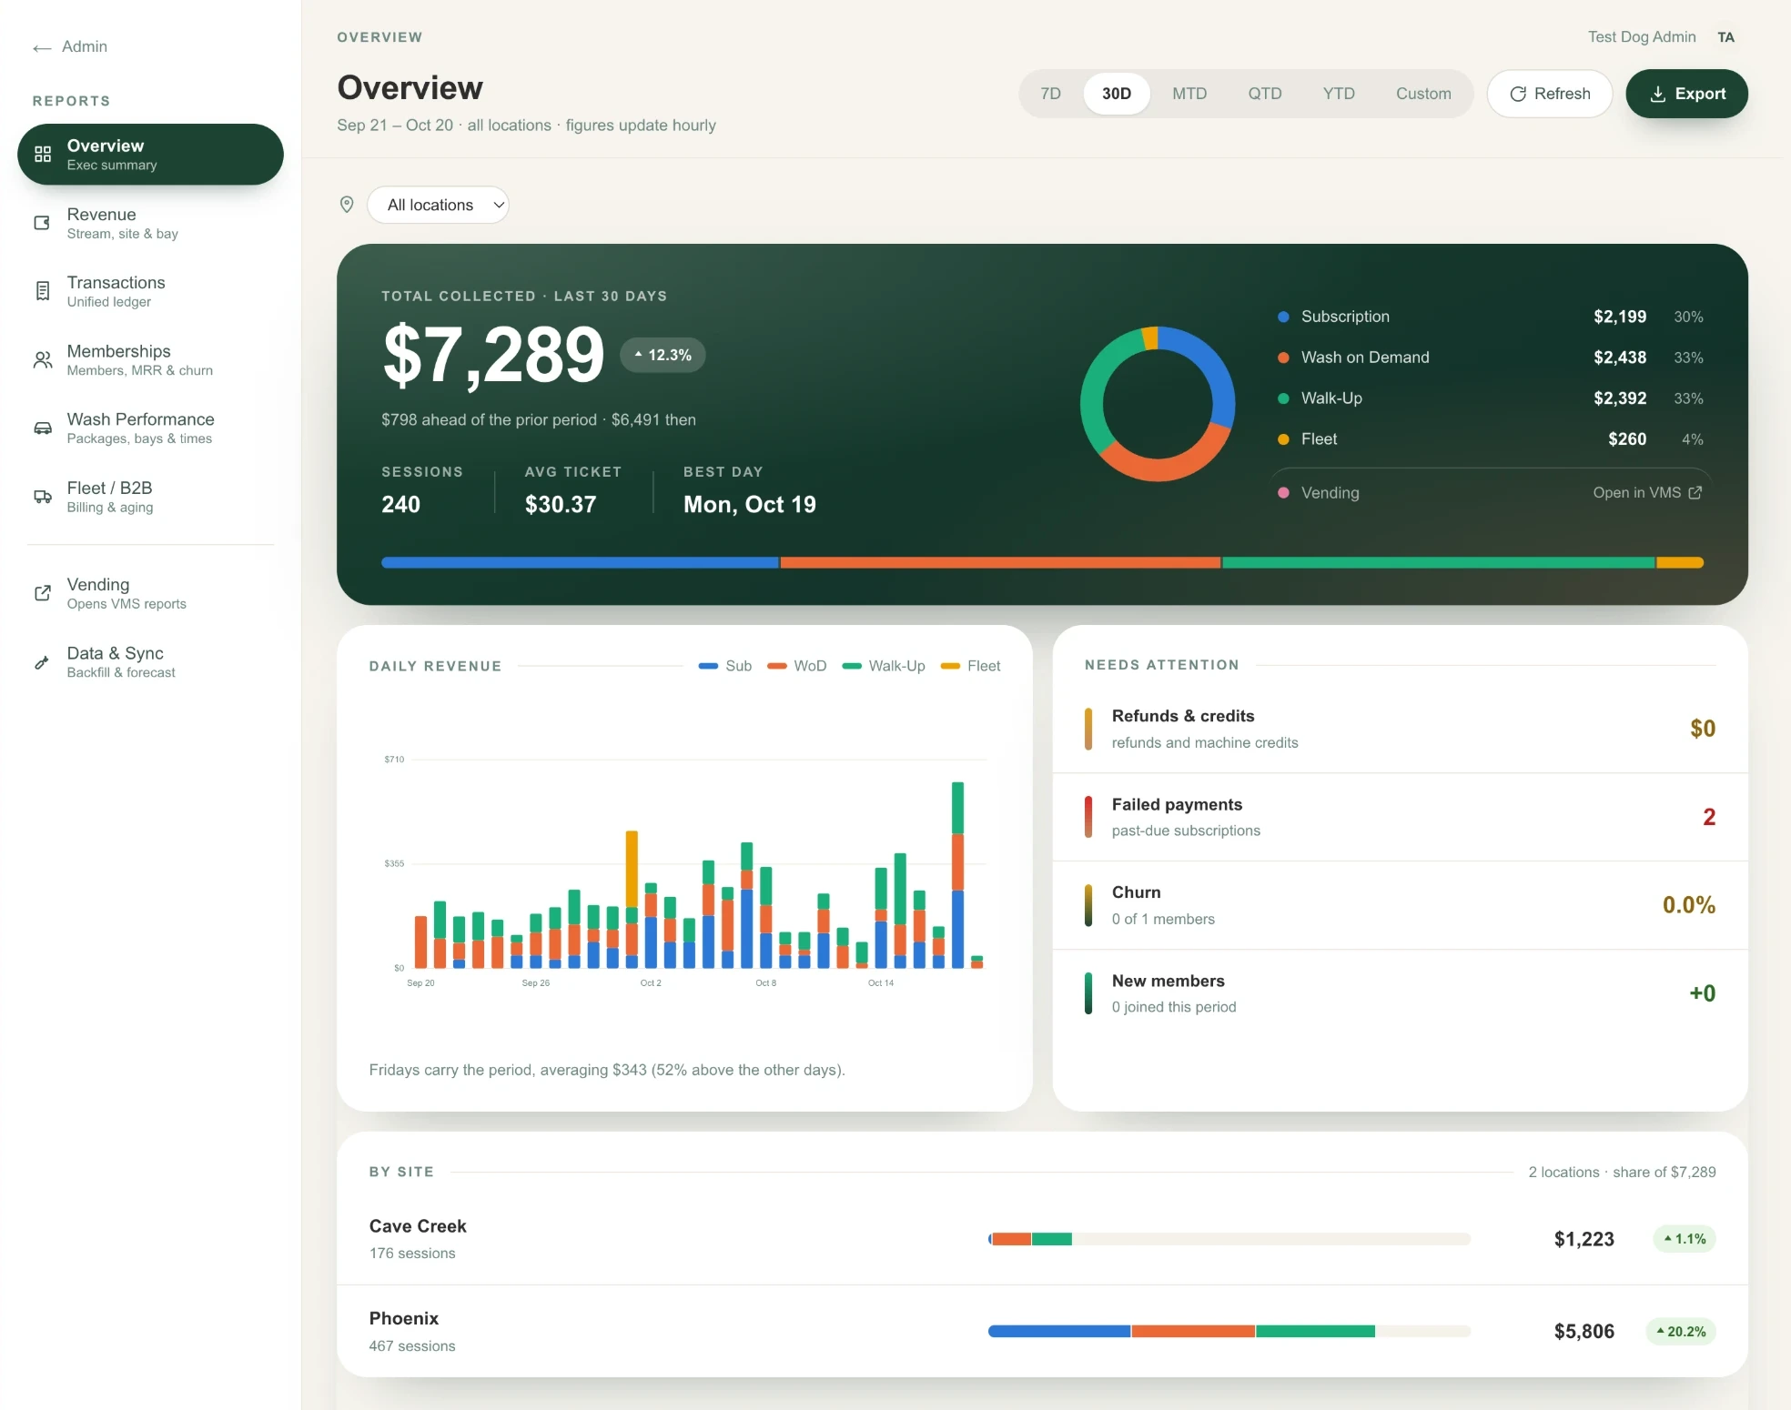Select the QTD time range
The width and height of the screenshot is (1791, 1410).
1264,94
